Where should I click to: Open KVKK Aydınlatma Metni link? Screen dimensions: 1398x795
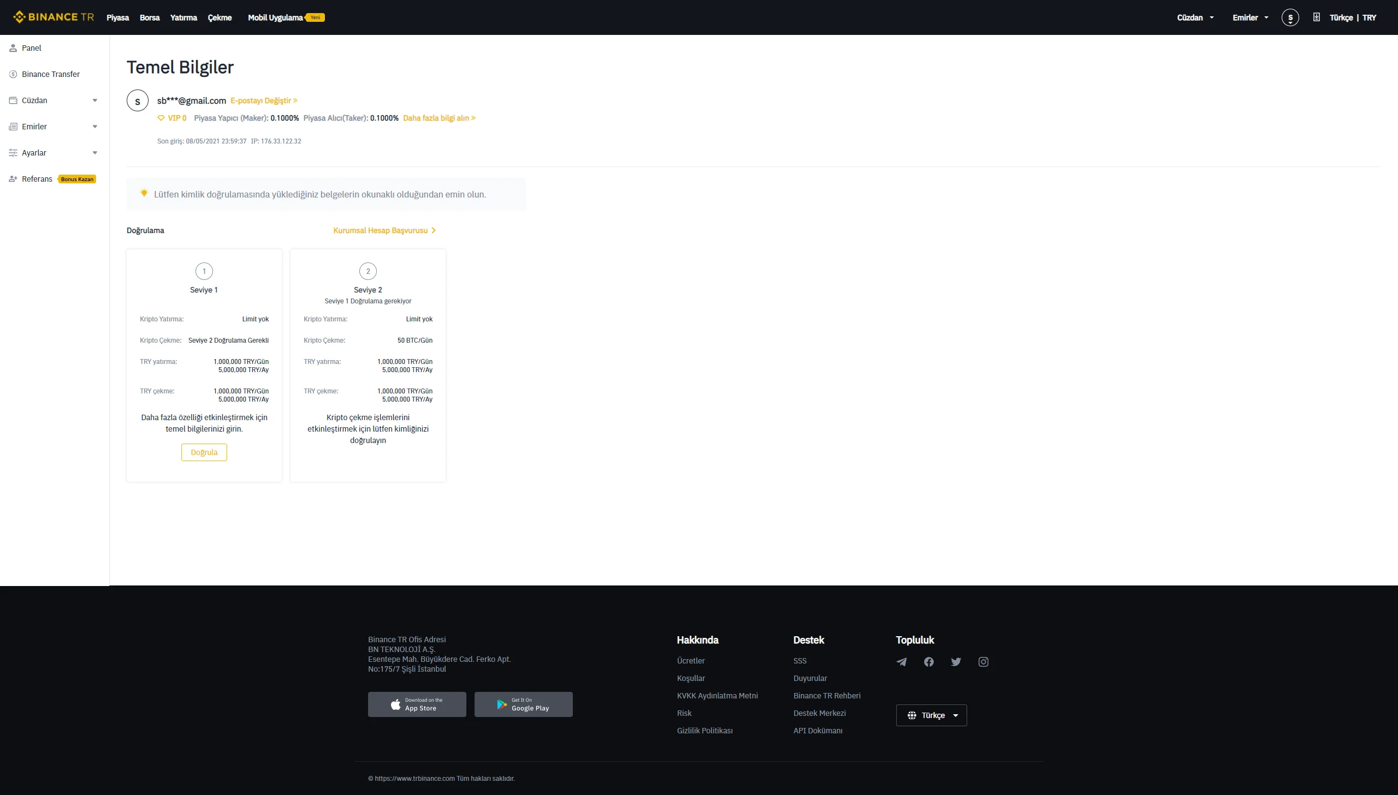pyautogui.click(x=718, y=696)
